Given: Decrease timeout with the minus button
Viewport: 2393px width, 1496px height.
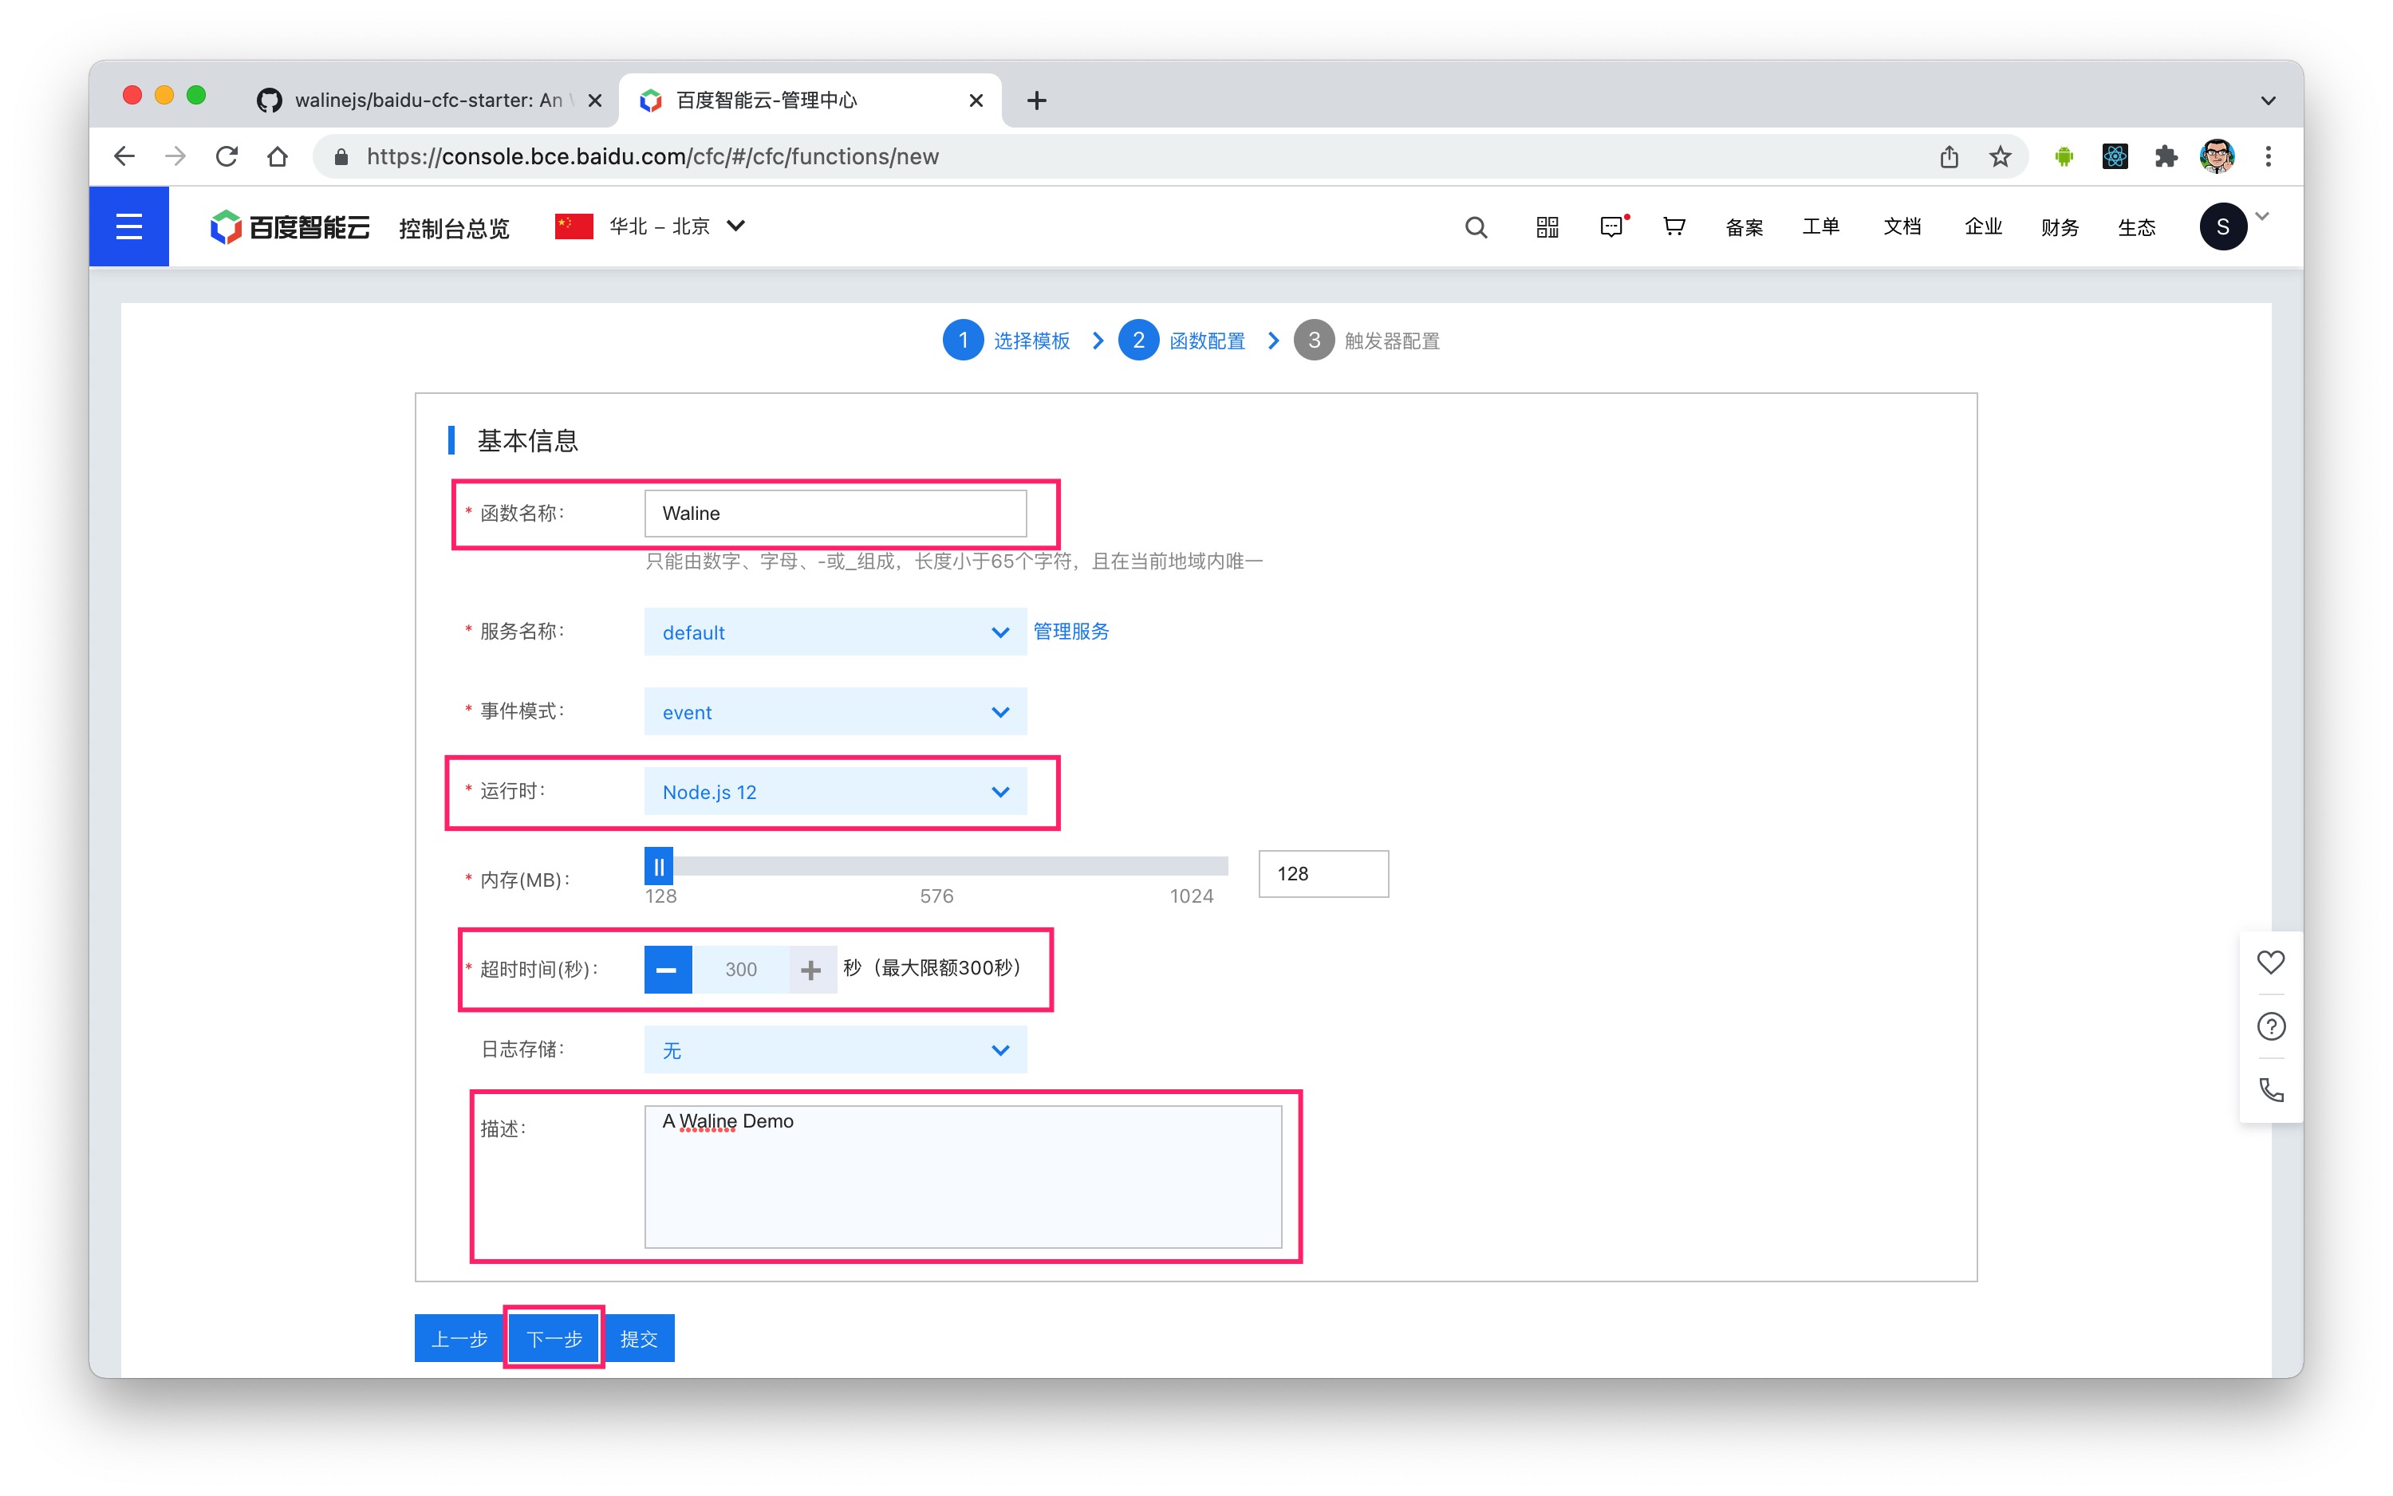Looking at the screenshot, I should coord(667,970).
